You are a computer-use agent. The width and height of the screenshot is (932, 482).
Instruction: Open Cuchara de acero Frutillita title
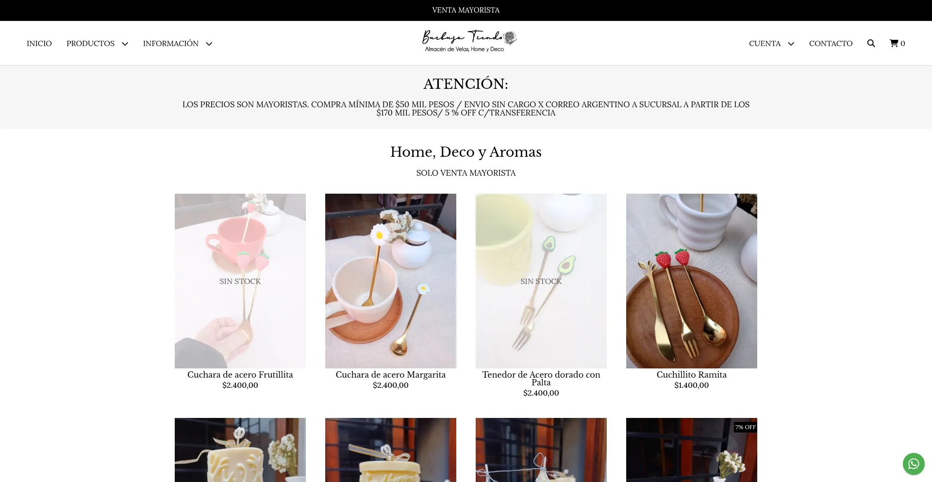click(240, 375)
